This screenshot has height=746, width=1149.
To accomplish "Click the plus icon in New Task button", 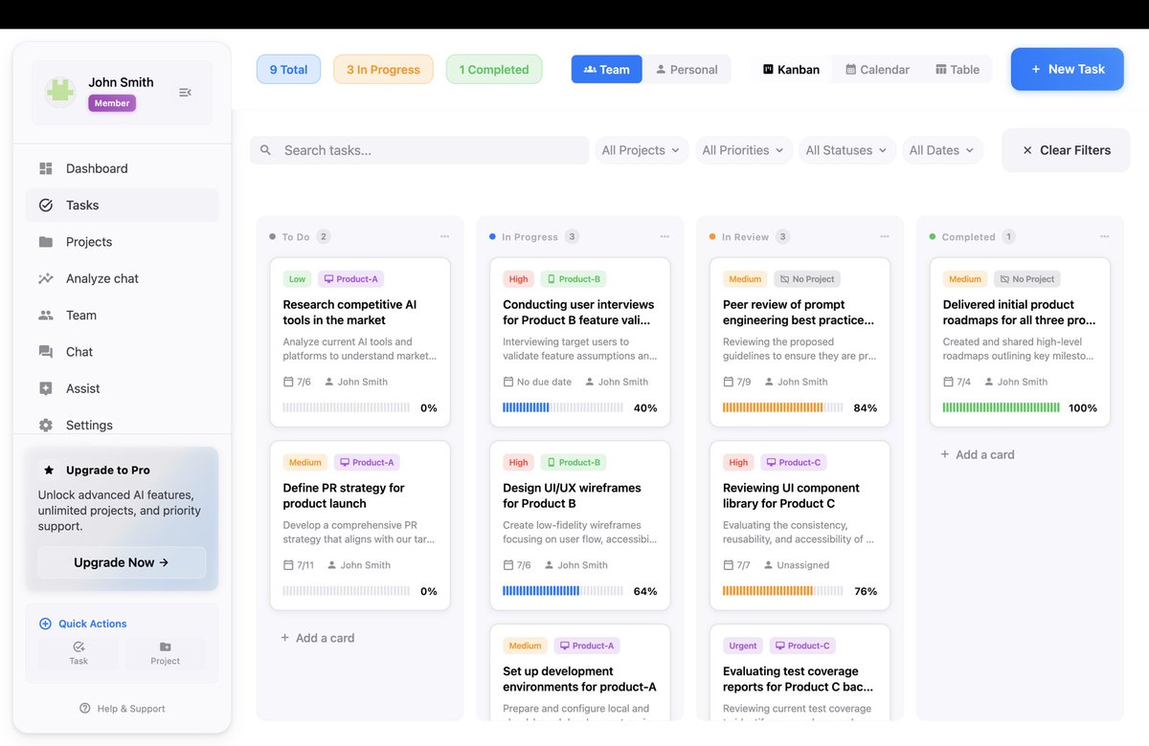I will pos(1036,69).
